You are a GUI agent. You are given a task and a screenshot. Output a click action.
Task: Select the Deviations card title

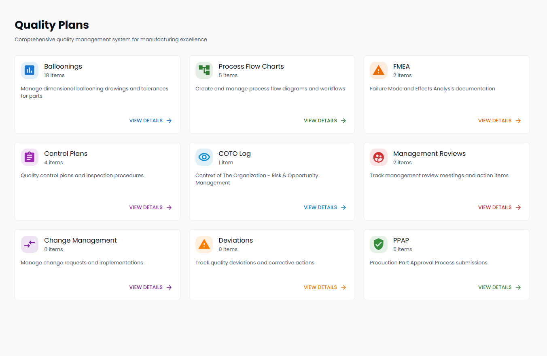coord(235,240)
